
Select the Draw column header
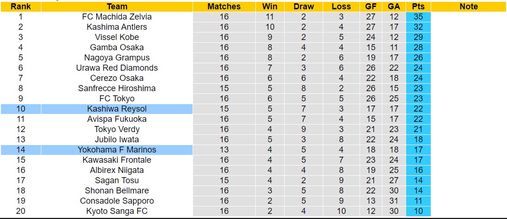[304, 7]
